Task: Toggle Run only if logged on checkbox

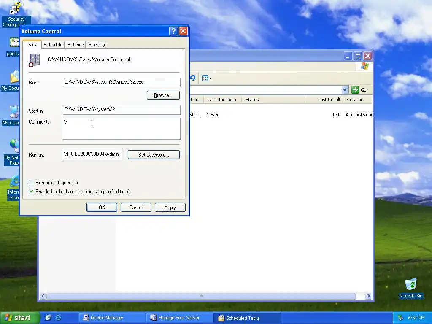Action: pos(31,182)
